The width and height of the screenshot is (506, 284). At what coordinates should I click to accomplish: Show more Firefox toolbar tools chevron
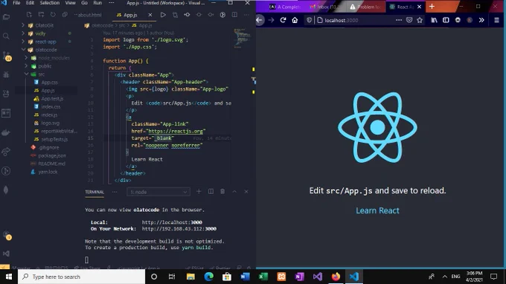481,20
